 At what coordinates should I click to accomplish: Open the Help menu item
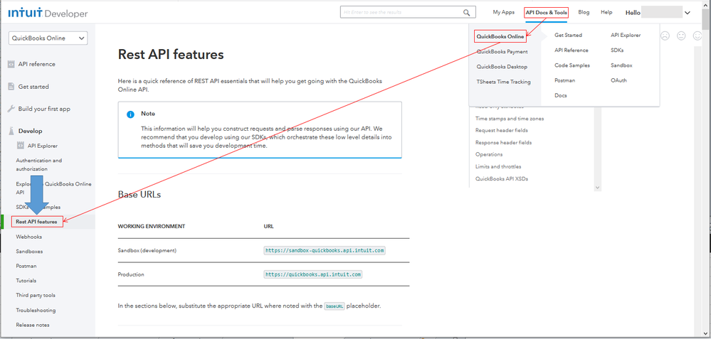[x=606, y=12]
